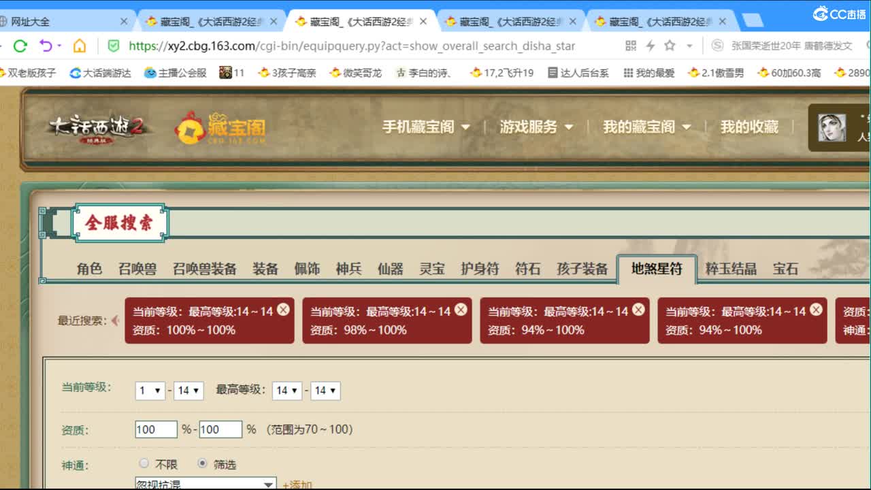Image resolution: width=871 pixels, height=490 pixels.
Task: Click the green security shield in address bar
Action: point(114,46)
